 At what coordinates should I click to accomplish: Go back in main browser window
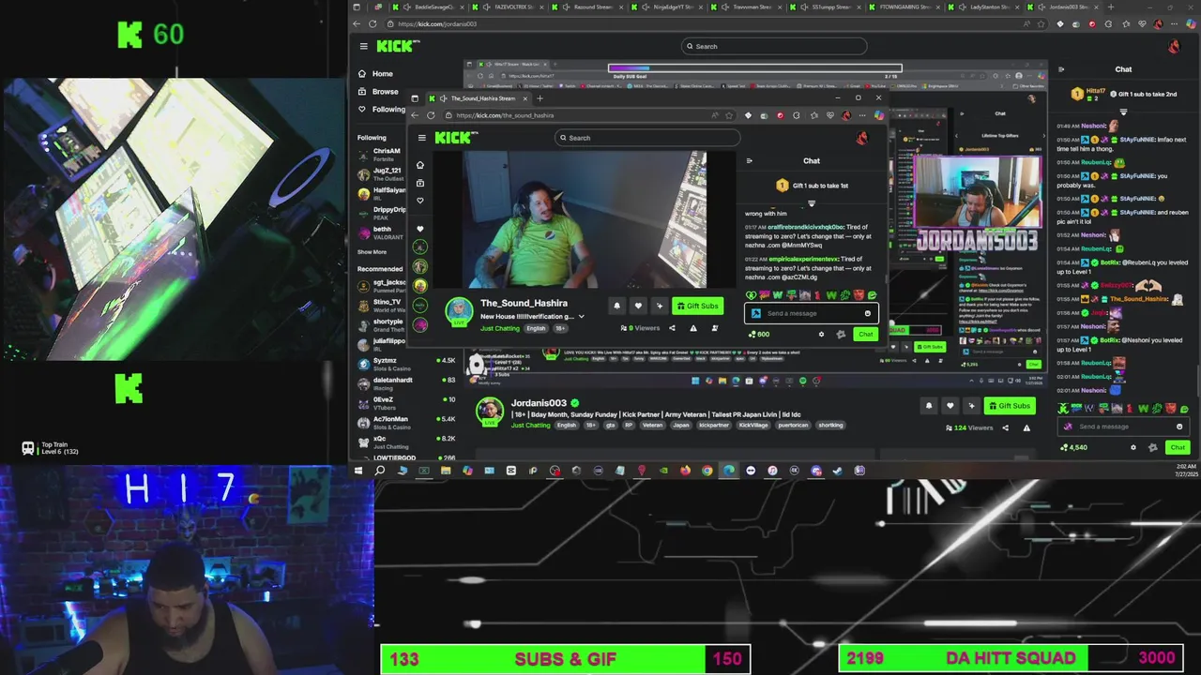357,23
